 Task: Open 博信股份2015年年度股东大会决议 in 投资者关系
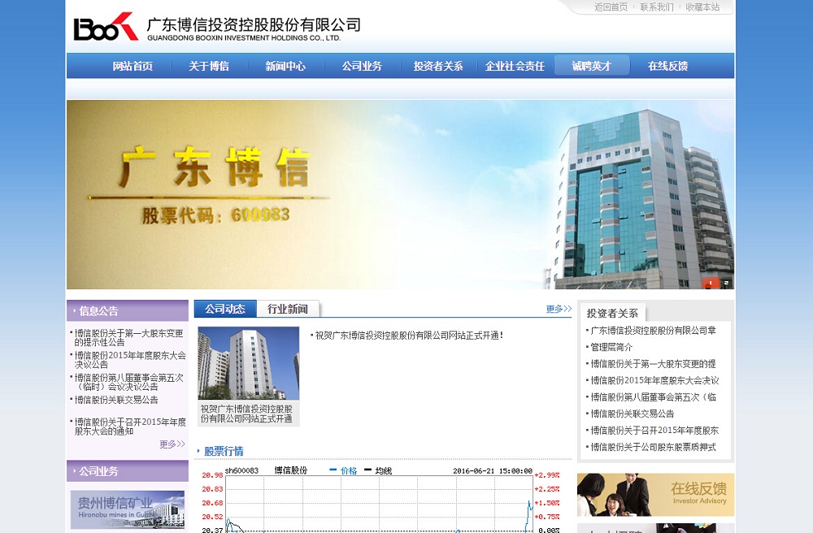pyautogui.click(x=654, y=380)
